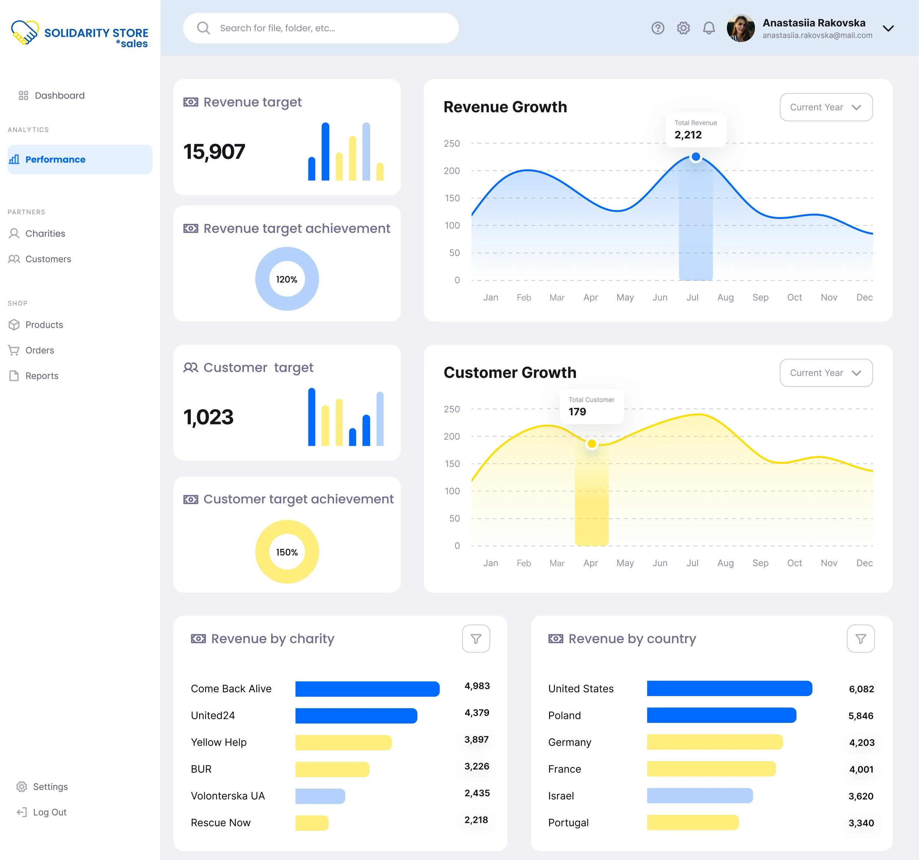Open the Orders shop section

pos(39,350)
